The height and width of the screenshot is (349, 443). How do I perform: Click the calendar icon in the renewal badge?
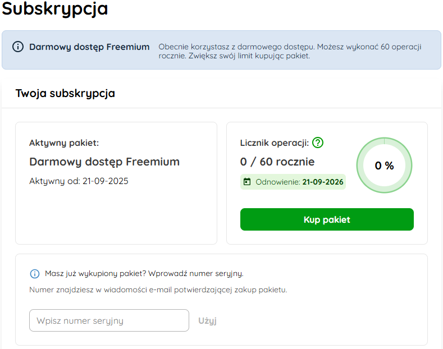tap(247, 182)
